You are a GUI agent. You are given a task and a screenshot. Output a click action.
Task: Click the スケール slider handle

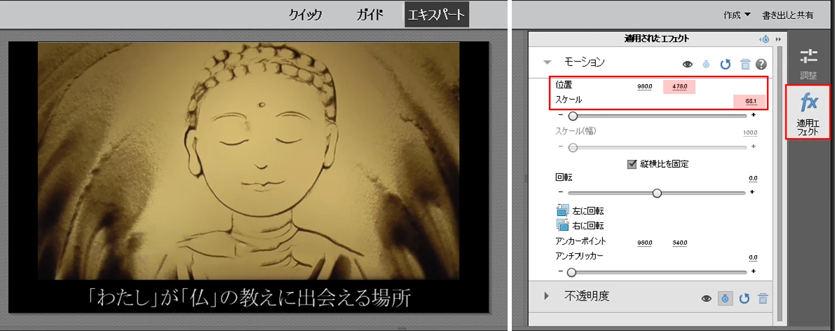pyautogui.click(x=573, y=115)
